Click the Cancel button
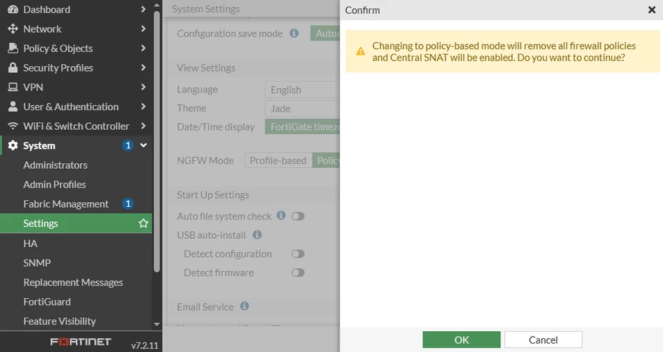 point(543,340)
